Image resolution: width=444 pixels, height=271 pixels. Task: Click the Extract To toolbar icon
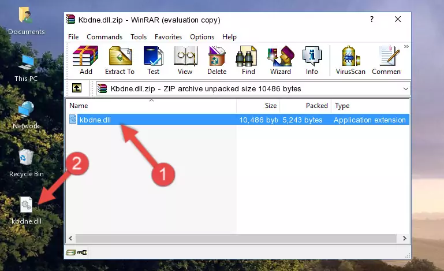120,60
